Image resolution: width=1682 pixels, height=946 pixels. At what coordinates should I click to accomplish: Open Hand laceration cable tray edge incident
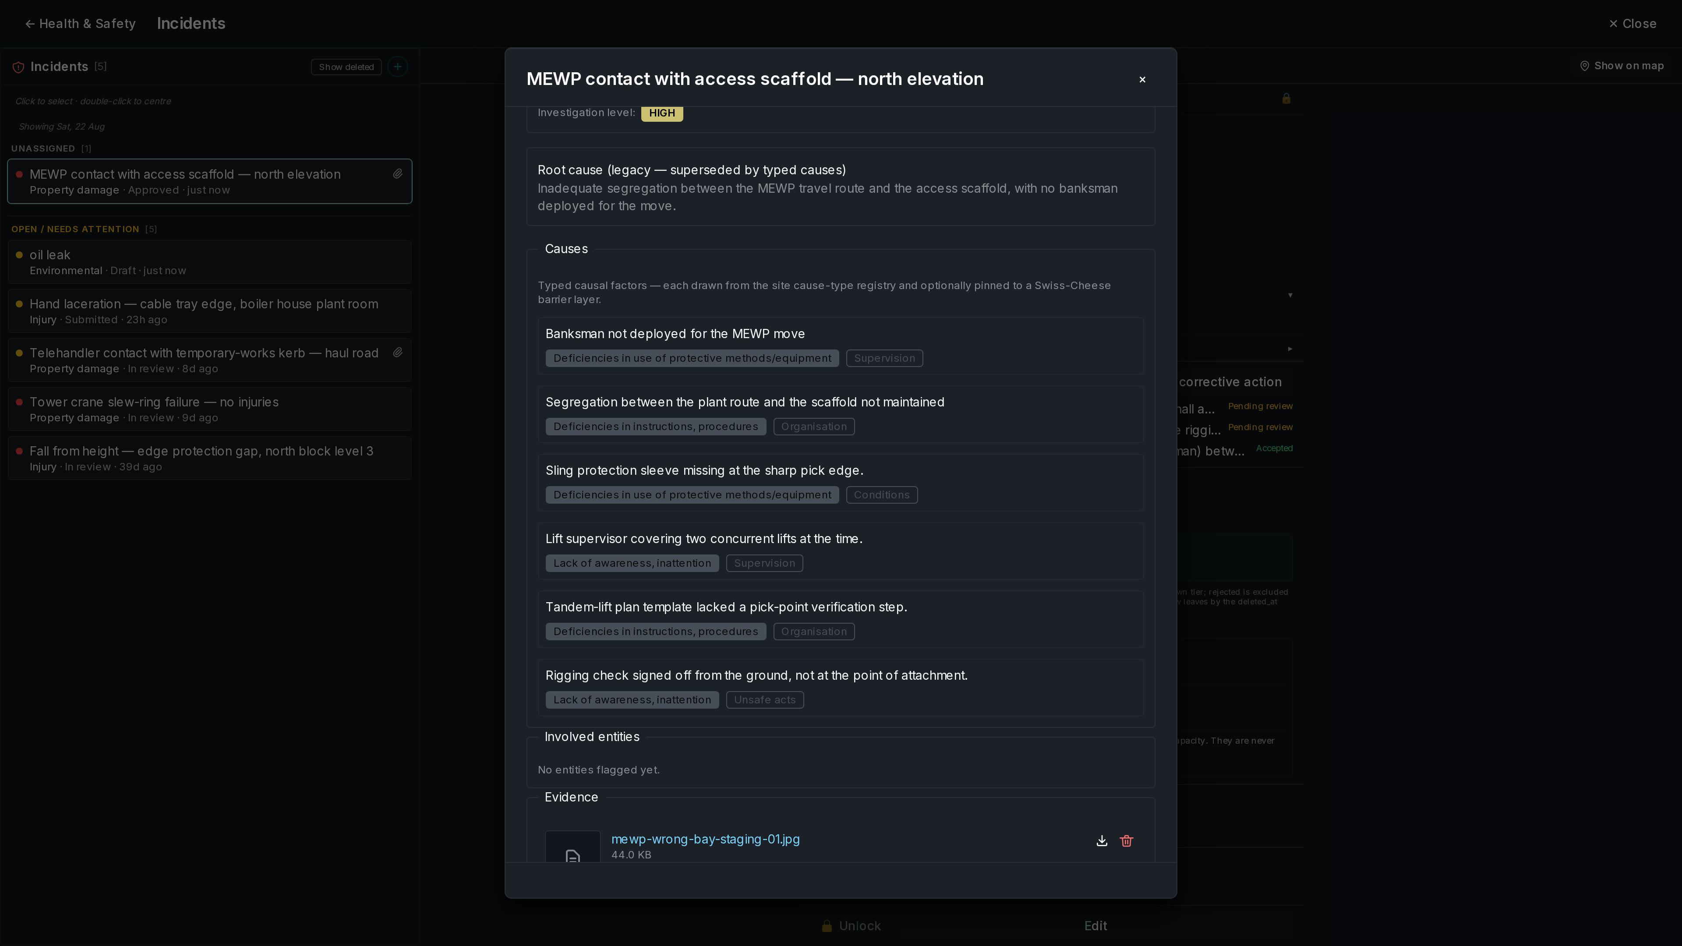tap(210, 311)
